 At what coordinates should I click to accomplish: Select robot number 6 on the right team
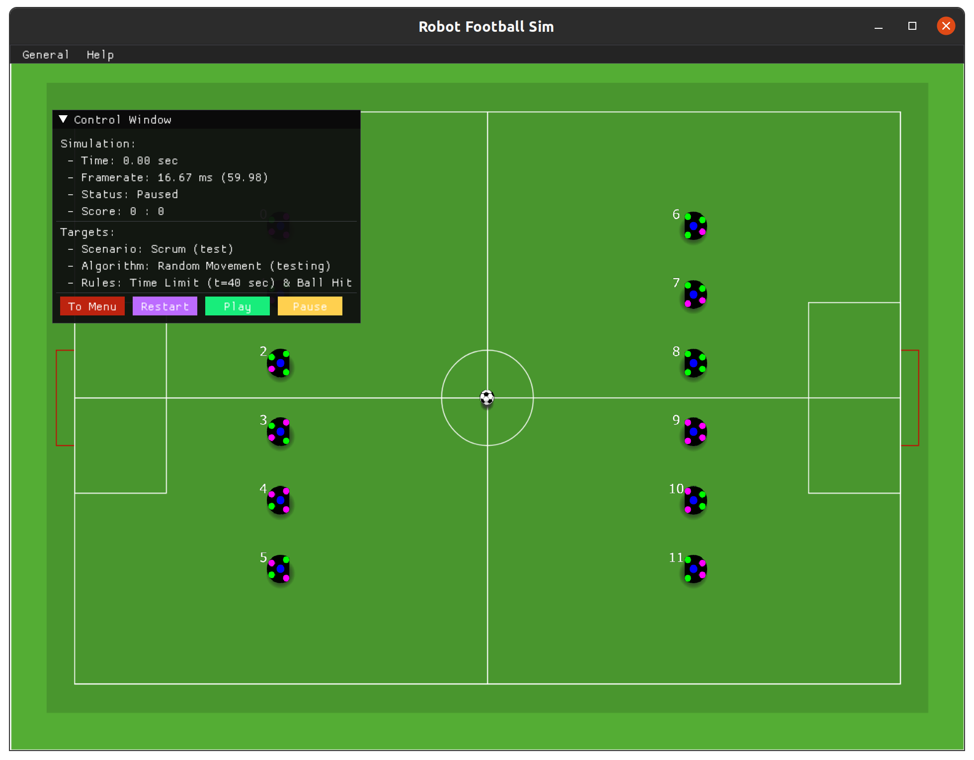coord(694,226)
